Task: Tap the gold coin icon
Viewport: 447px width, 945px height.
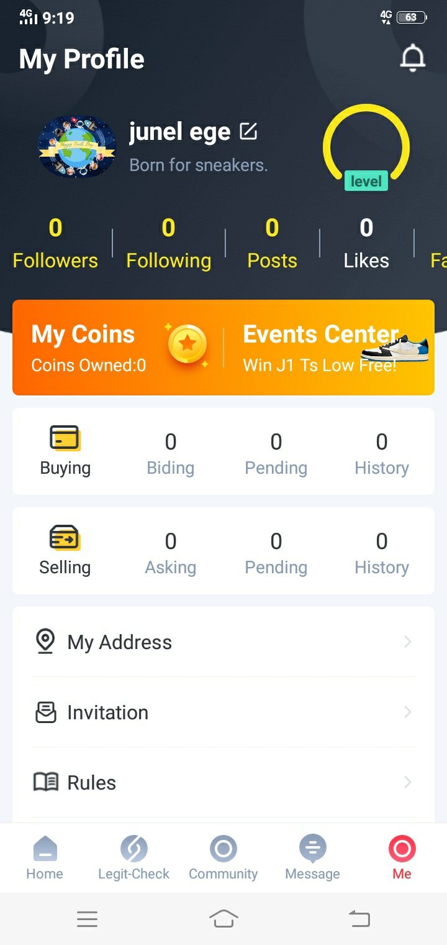Action: click(187, 344)
